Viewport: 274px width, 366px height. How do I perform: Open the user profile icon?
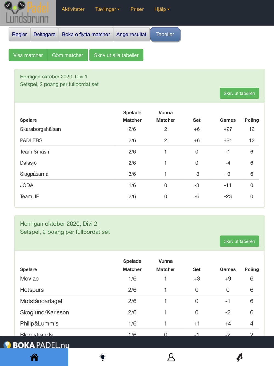pos(171,357)
